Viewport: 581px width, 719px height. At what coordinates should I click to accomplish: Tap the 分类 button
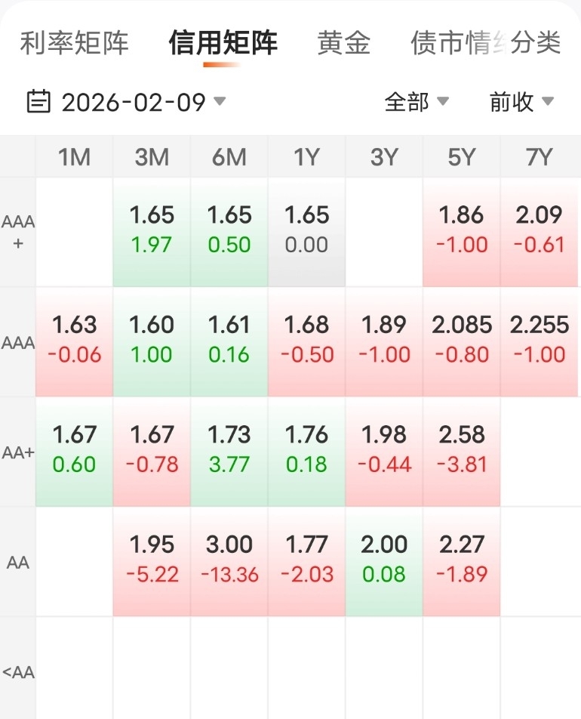536,43
